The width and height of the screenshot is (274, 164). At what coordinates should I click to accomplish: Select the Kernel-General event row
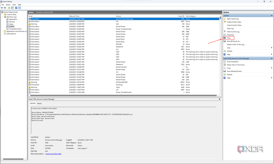pyautogui.click(x=124, y=67)
